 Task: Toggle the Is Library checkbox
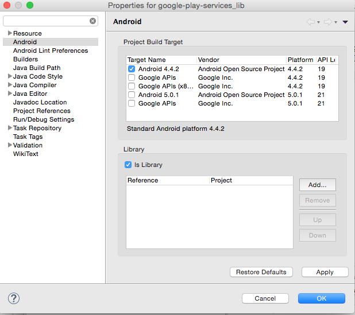pos(128,165)
